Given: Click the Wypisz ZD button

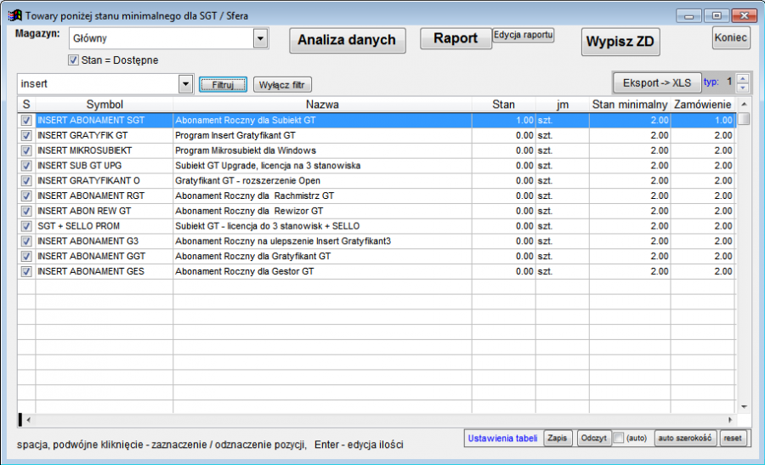Looking at the screenshot, I should click(x=620, y=42).
